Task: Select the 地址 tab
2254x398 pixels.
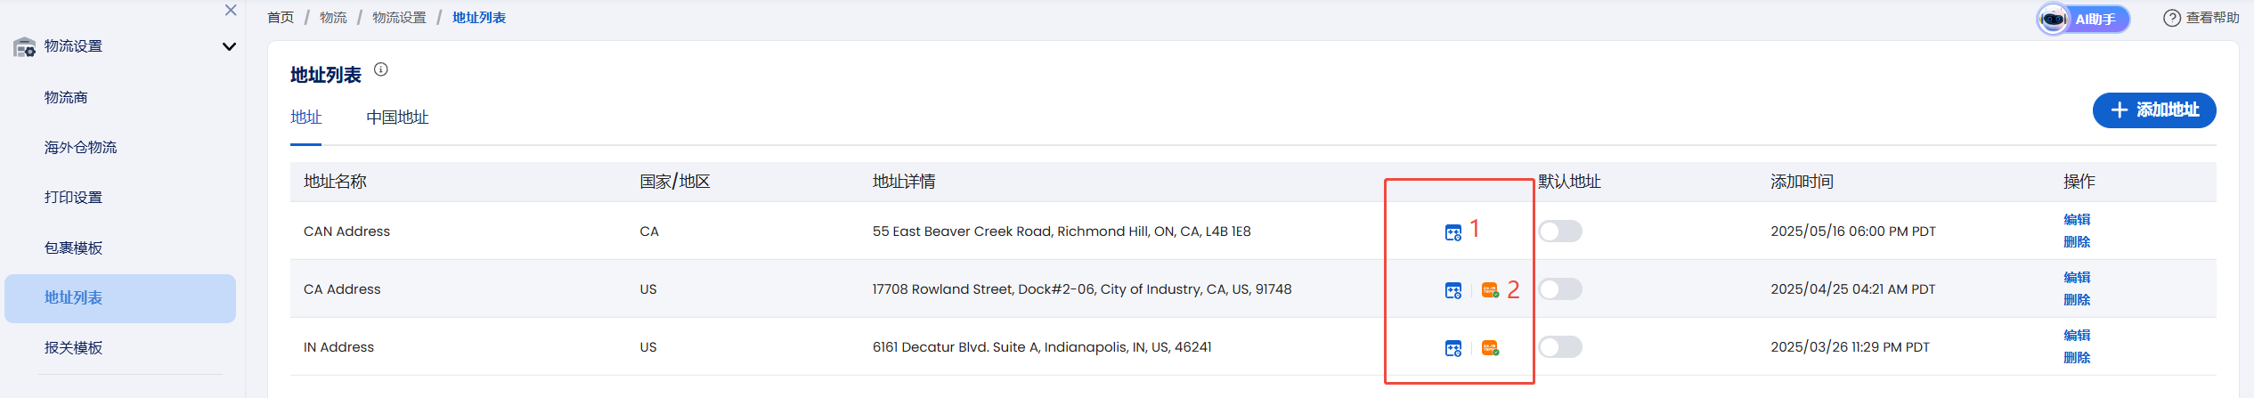Action: pyautogui.click(x=305, y=118)
